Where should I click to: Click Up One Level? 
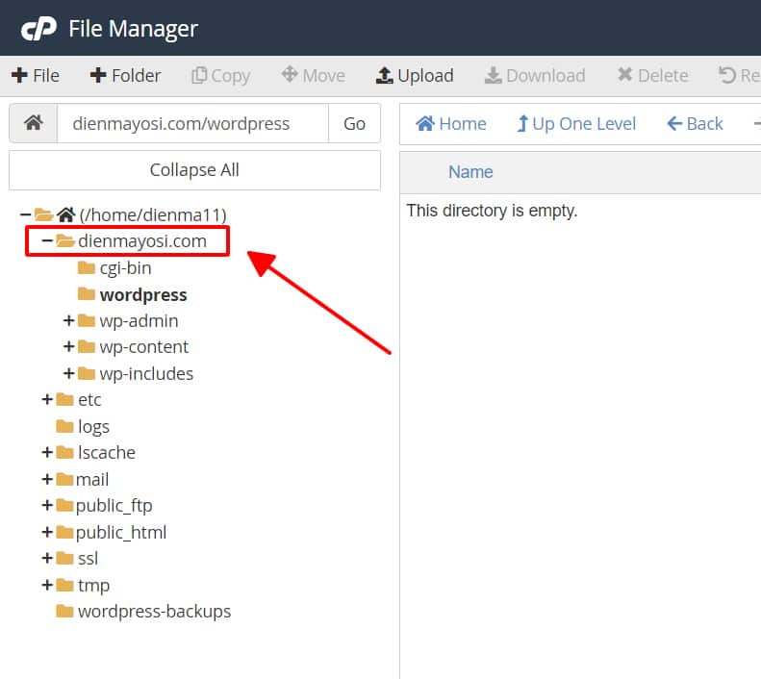576,124
